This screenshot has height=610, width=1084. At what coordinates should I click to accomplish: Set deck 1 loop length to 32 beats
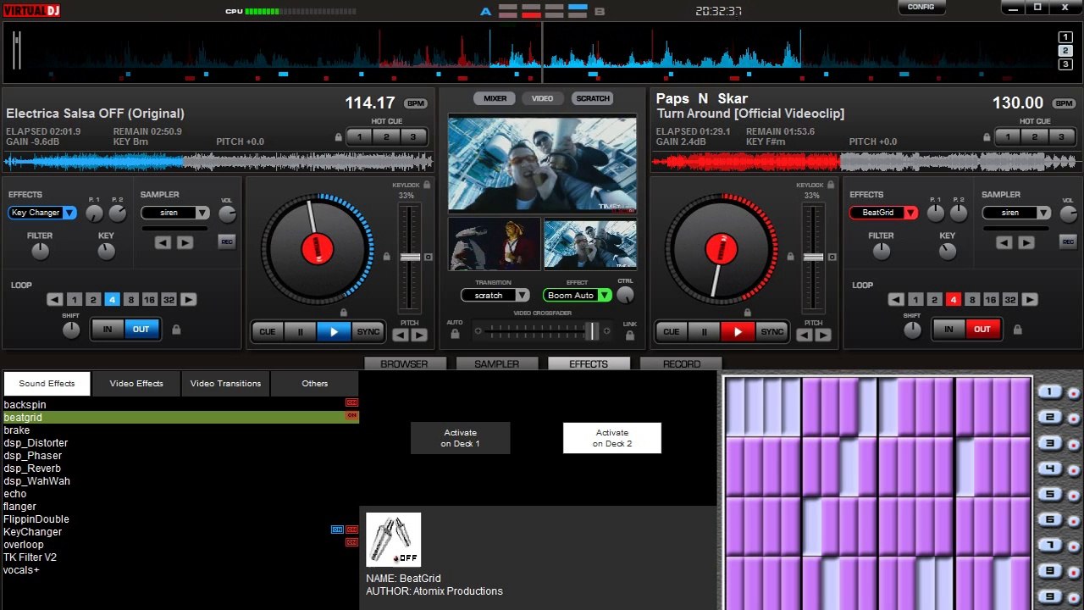169,299
